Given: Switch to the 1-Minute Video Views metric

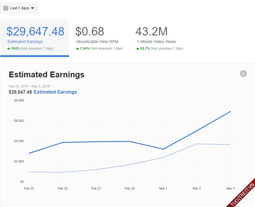Looking at the screenshot, I should tap(156, 42).
